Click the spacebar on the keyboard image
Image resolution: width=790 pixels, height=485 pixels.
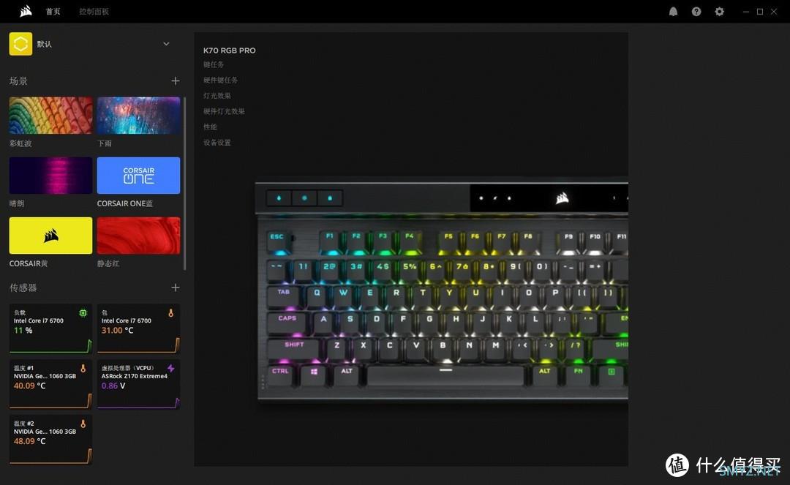point(446,375)
